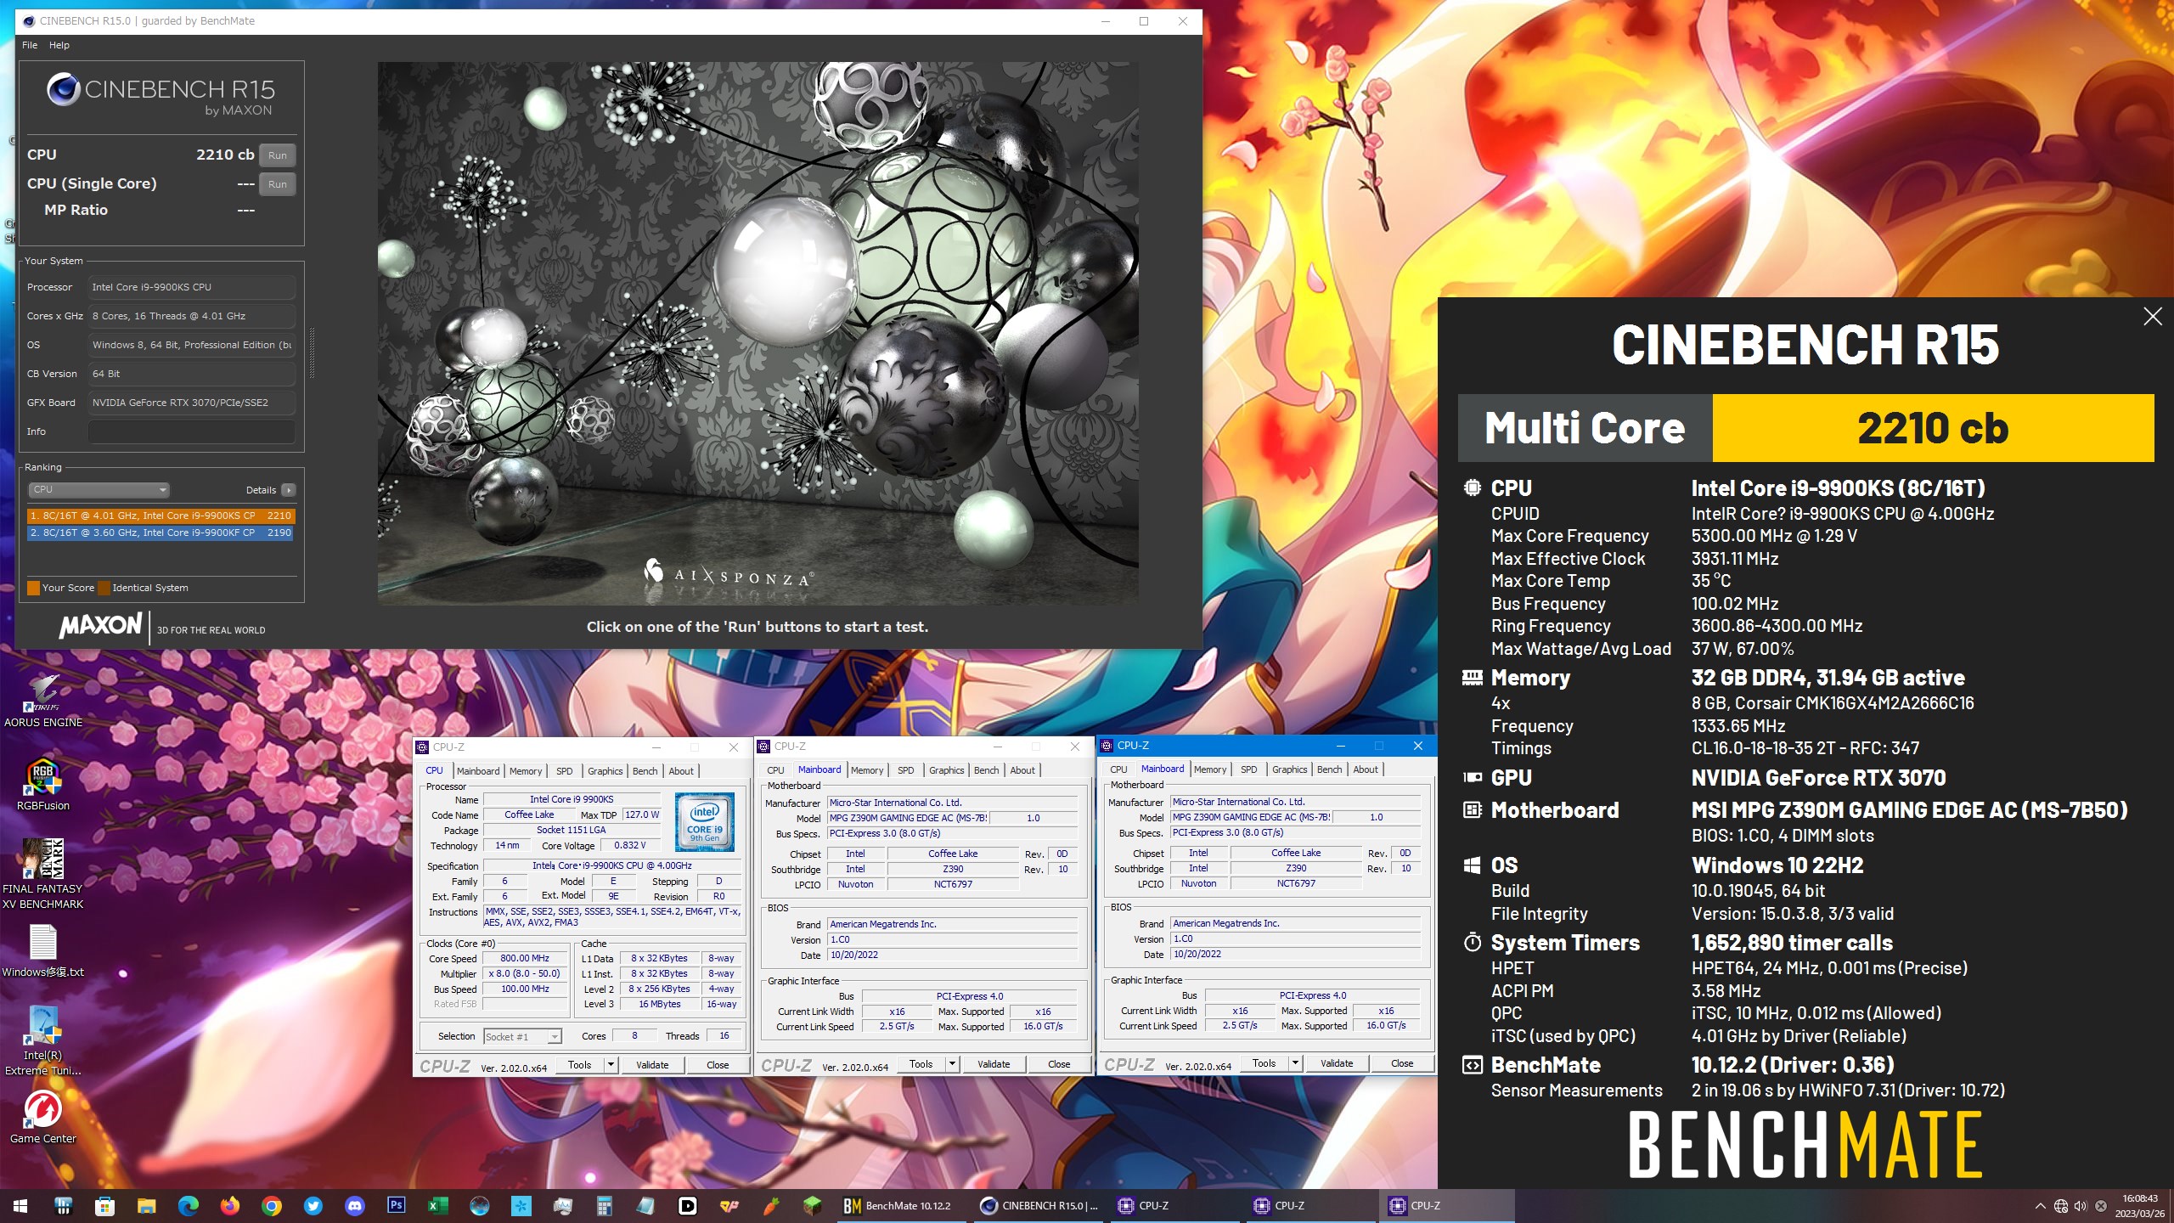Viewport: 2174px width, 1223px height.
Task: Select ranking row 2 i9-9900KF 2190
Action: (161, 533)
